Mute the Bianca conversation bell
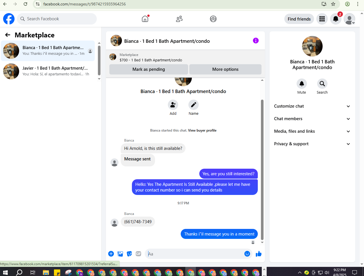364x276 pixels. coord(302,84)
